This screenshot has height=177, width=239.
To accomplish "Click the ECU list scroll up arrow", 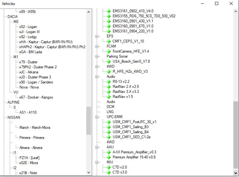I will 236,11.
